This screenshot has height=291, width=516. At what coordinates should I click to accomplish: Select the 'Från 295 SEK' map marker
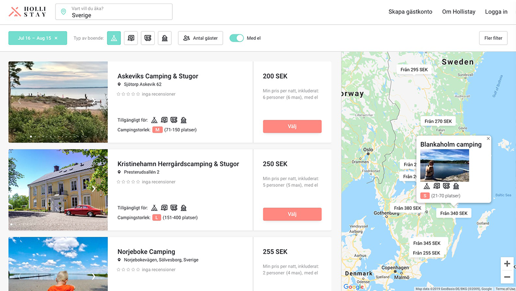click(414, 69)
